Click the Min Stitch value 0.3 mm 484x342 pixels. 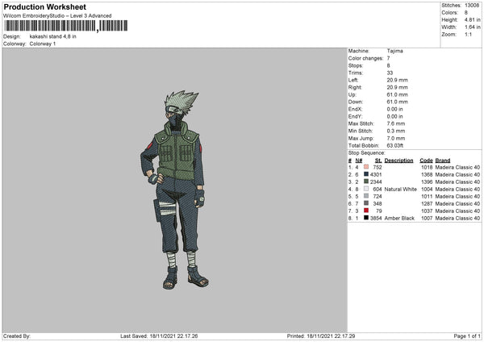(x=396, y=131)
